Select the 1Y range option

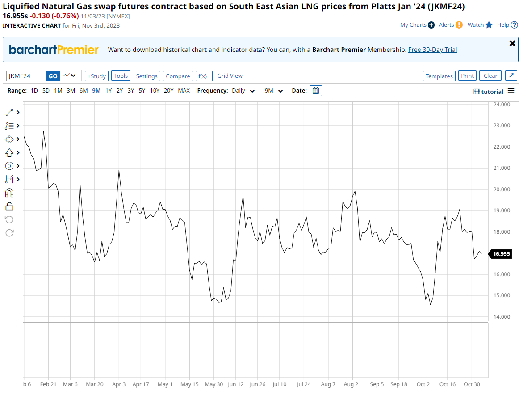coord(109,91)
